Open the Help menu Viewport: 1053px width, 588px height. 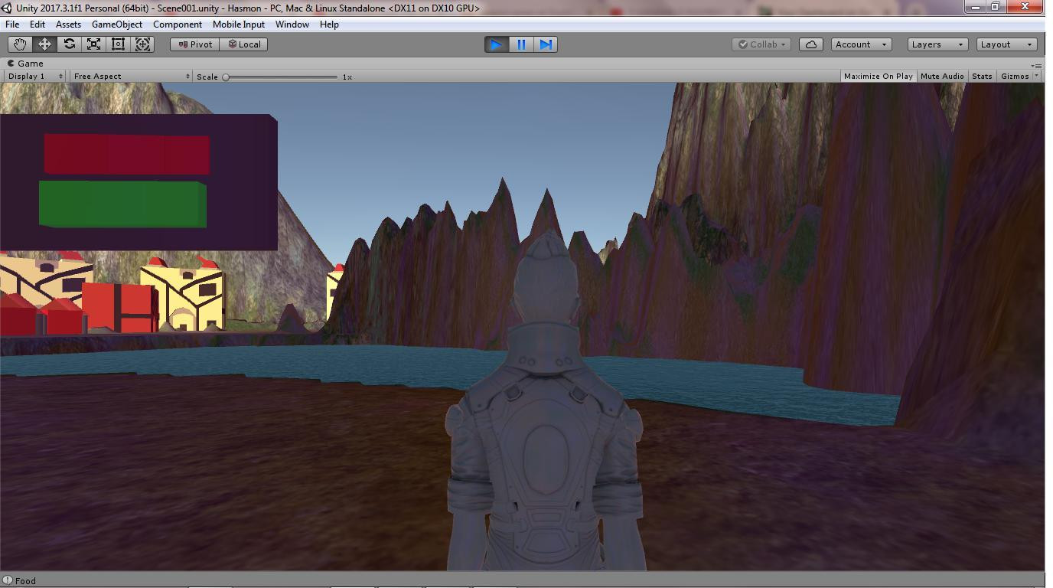[x=329, y=24]
